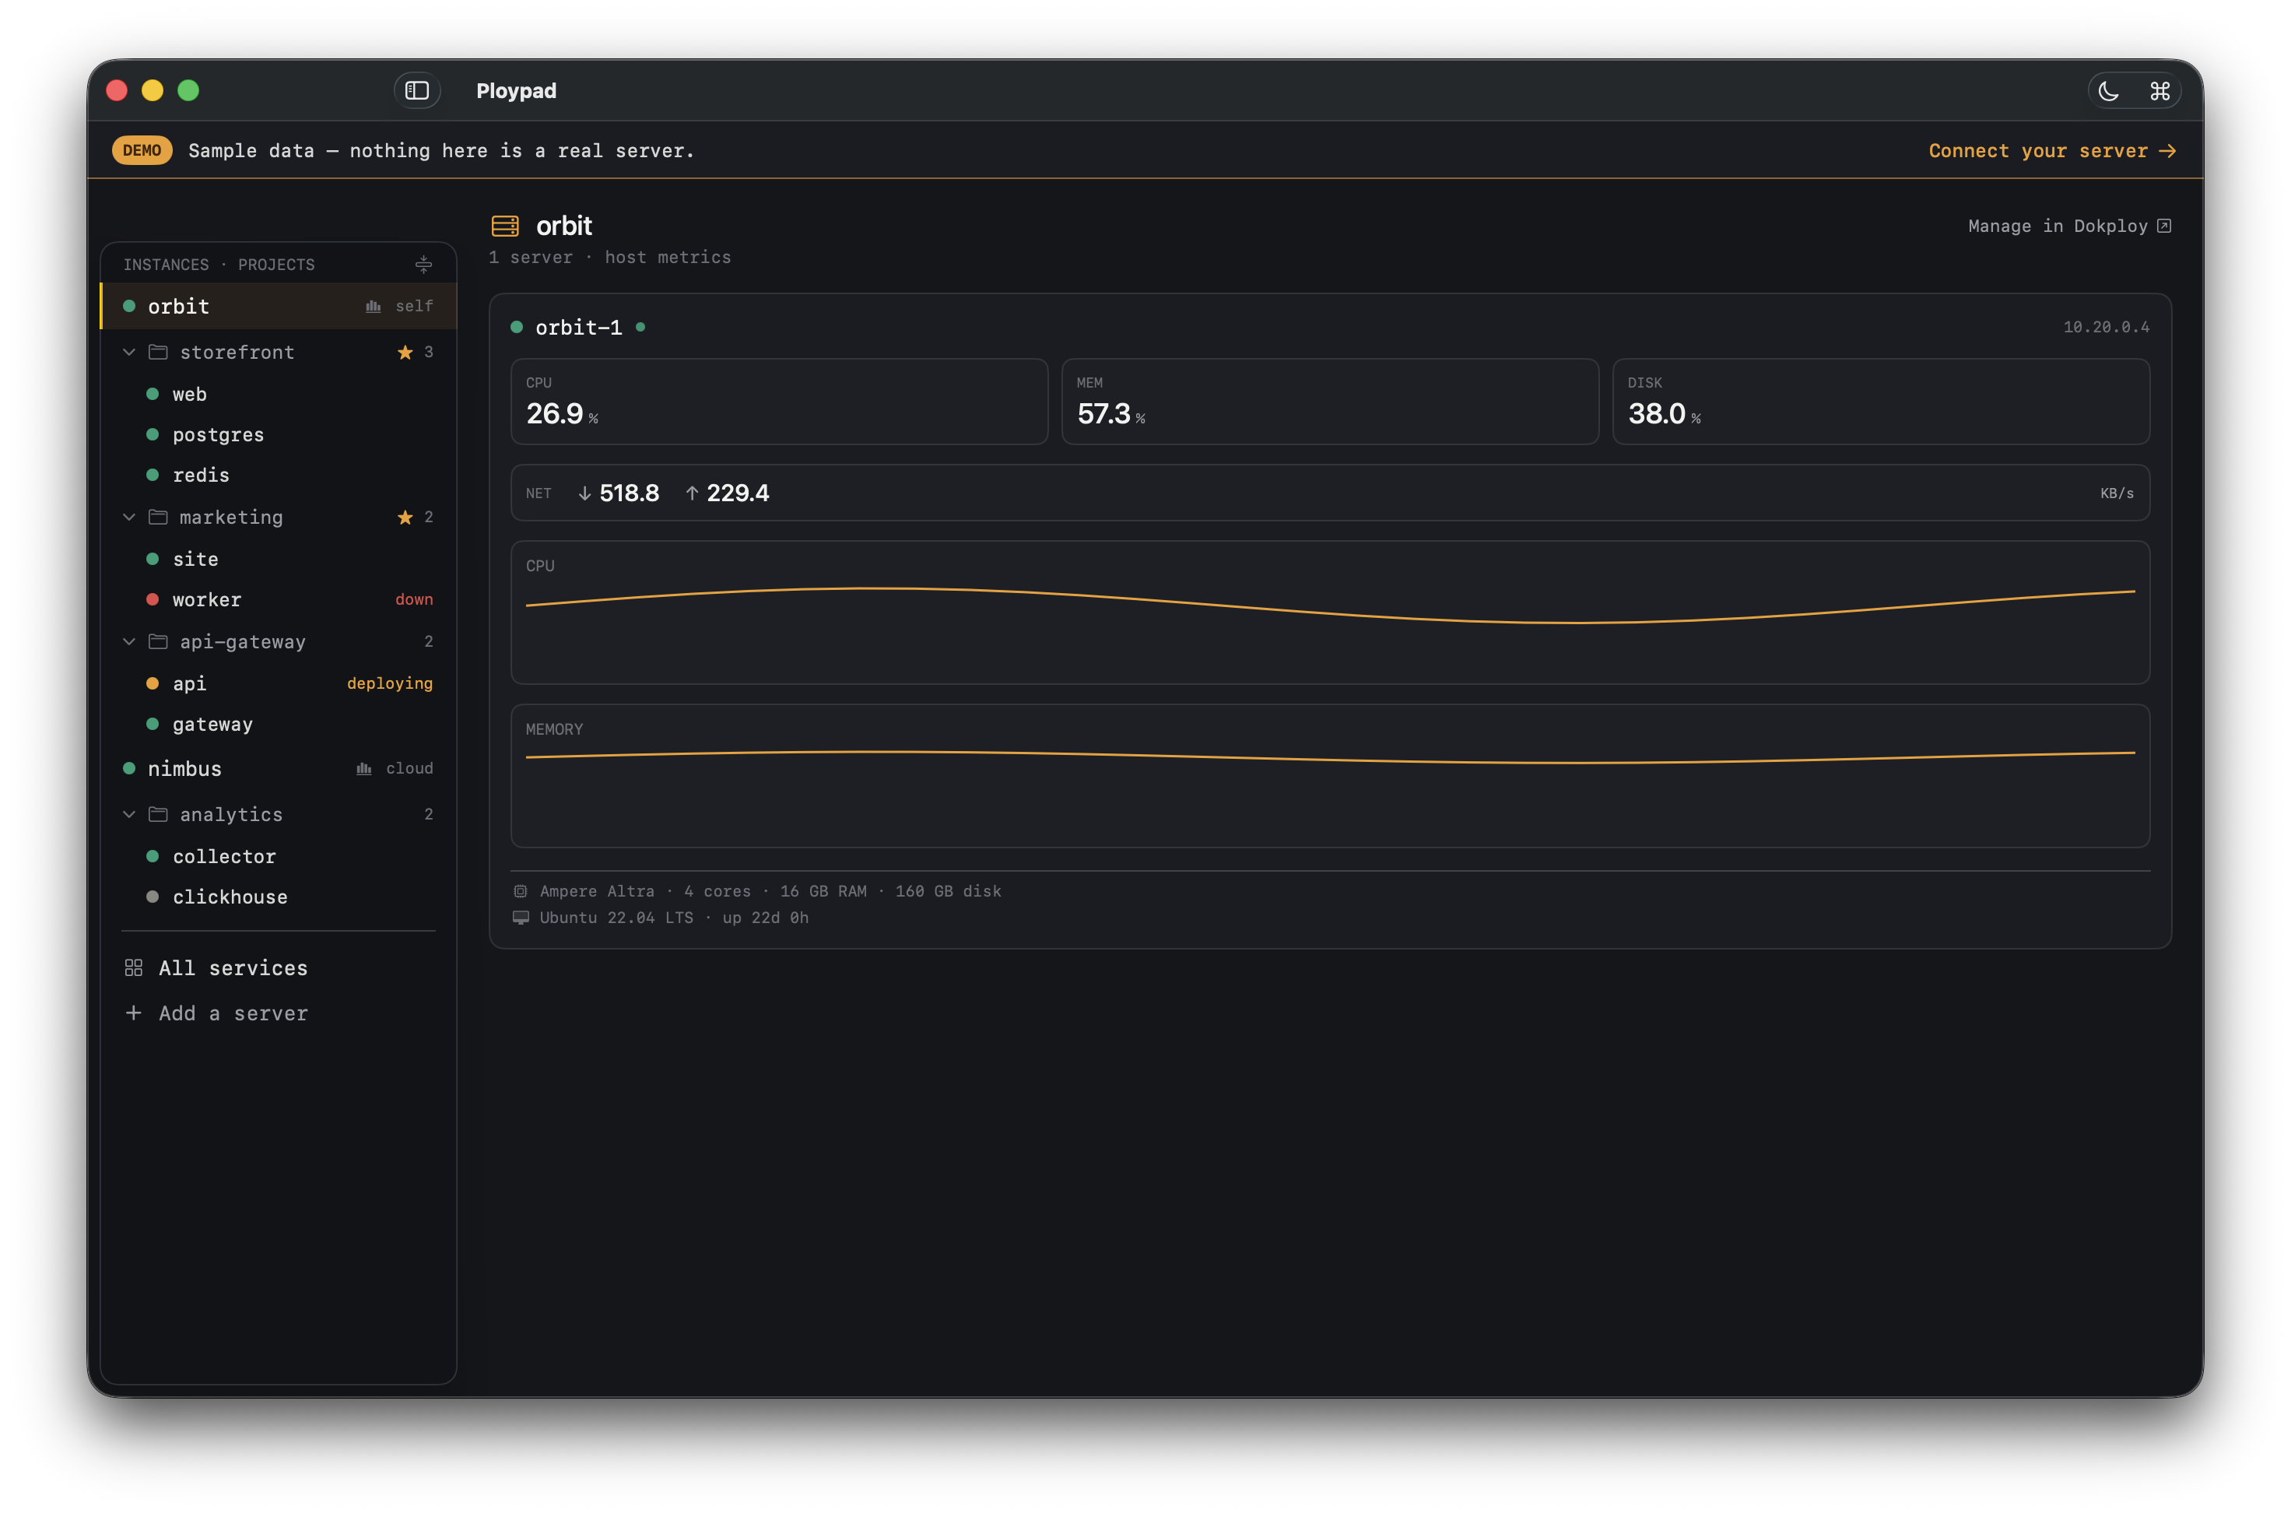Click the marketing folder icon
The image size is (2291, 1513).
pyautogui.click(x=158, y=518)
